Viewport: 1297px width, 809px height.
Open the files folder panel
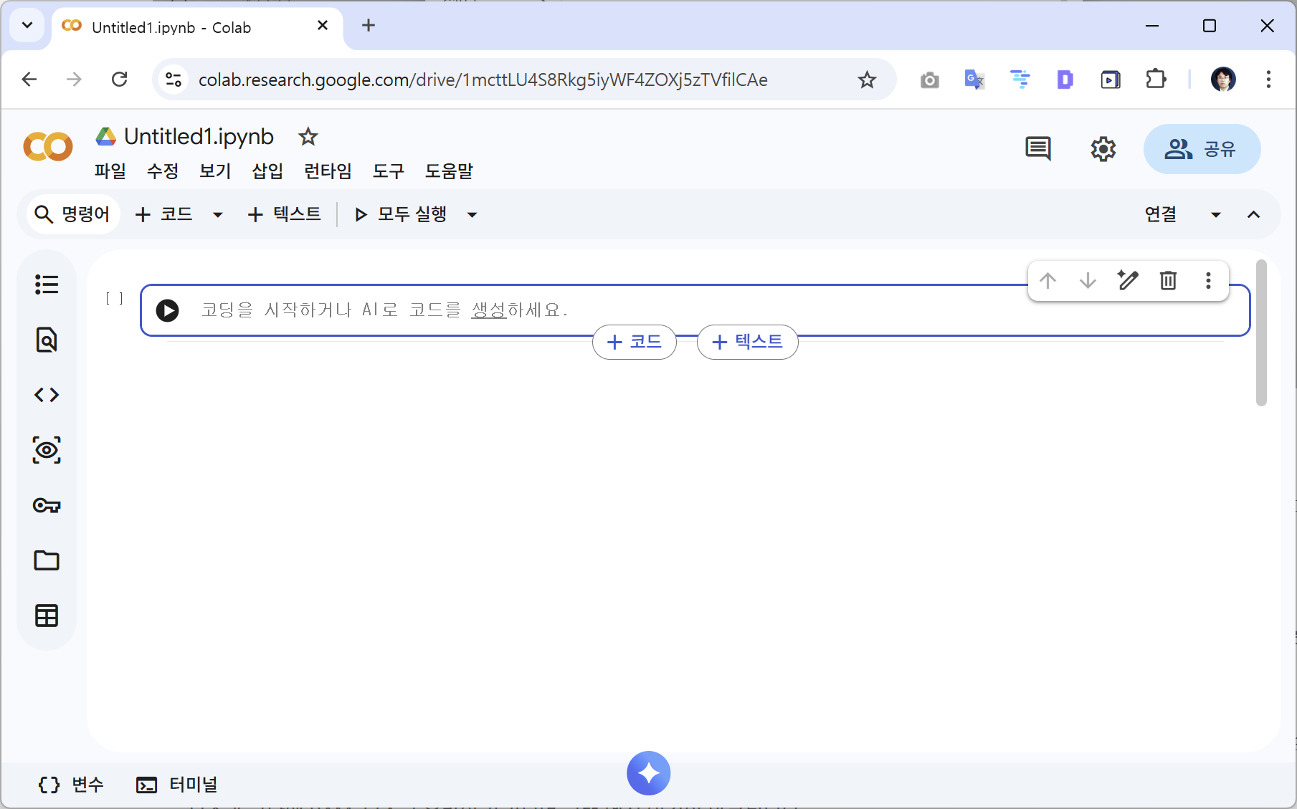[47, 560]
